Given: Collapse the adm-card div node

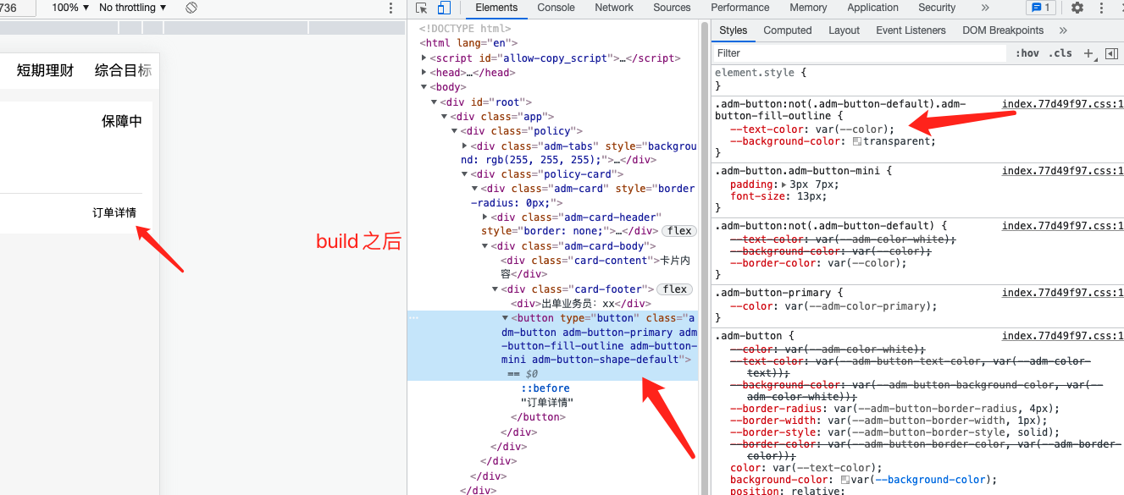Looking at the screenshot, I should tap(475, 189).
